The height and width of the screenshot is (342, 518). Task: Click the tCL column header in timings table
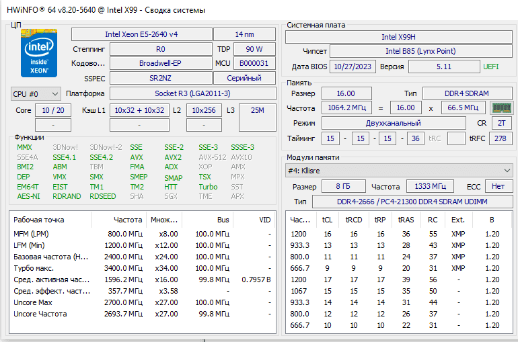tap(327, 220)
